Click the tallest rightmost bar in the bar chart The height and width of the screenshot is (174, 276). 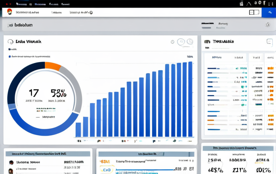click(190, 99)
